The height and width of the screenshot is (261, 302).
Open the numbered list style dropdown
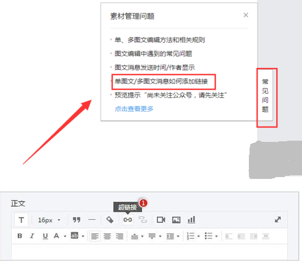click(198, 236)
